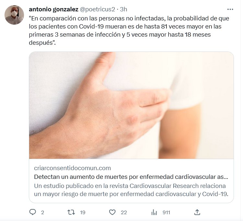The height and width of the screenshot is (221, 243).
Task: Open antonio gonzalez's profile avatar
Action: click(x=14, y=15)
